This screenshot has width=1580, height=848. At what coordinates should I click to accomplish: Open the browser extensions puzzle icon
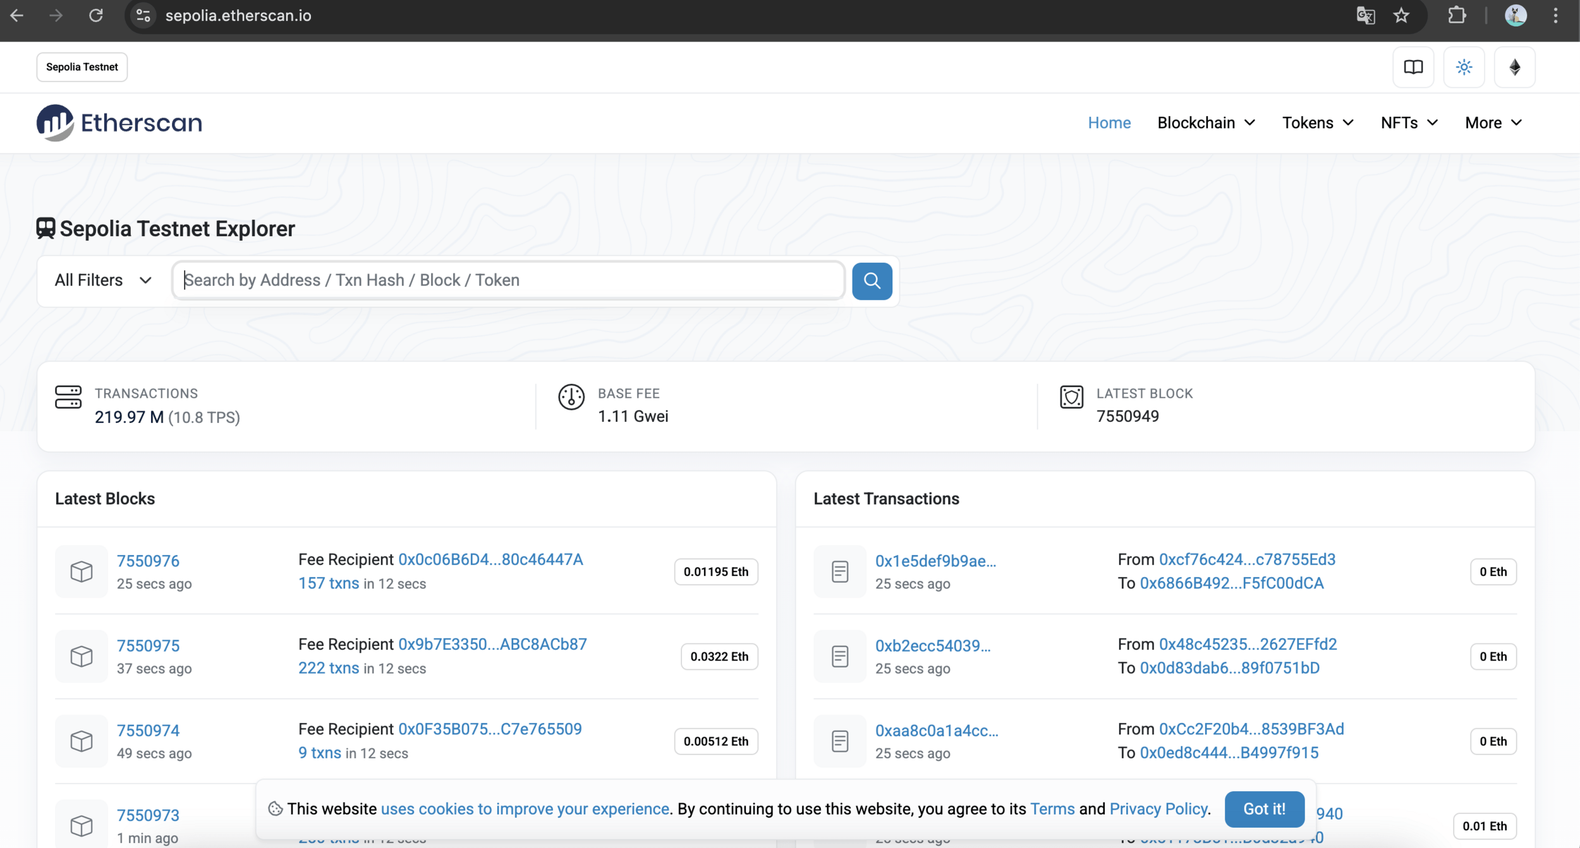(1457, 16)
